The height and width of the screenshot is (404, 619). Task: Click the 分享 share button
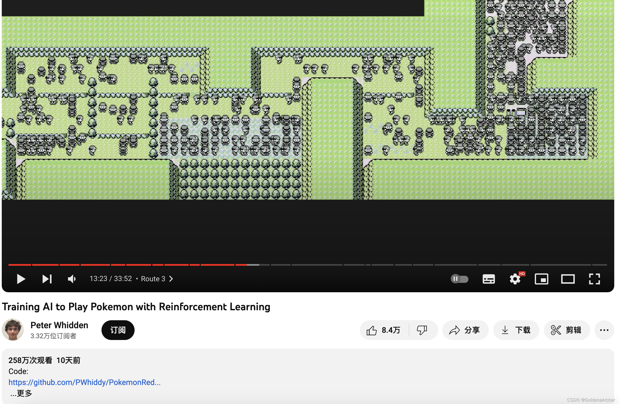(465, 330)
